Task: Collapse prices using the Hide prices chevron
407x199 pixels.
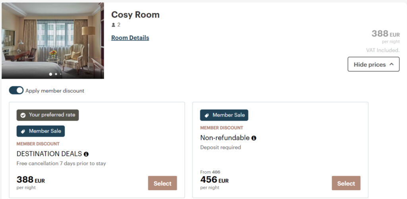Action: click(391, 64)
